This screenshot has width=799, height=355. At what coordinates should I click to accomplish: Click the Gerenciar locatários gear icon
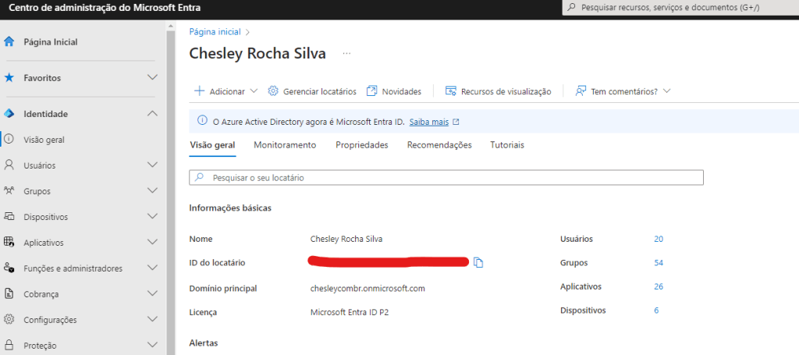[273, 91]
